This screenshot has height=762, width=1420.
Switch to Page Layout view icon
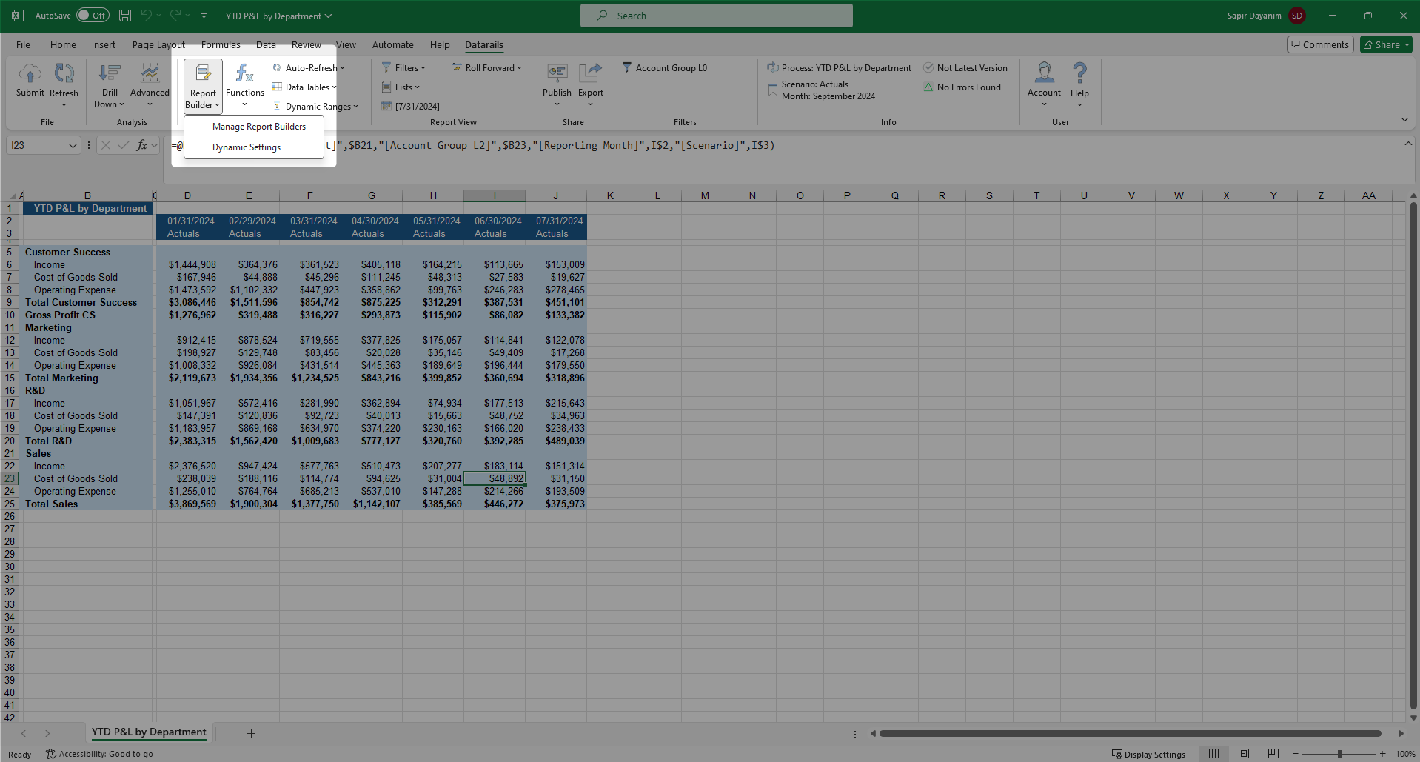(1244, 754)
